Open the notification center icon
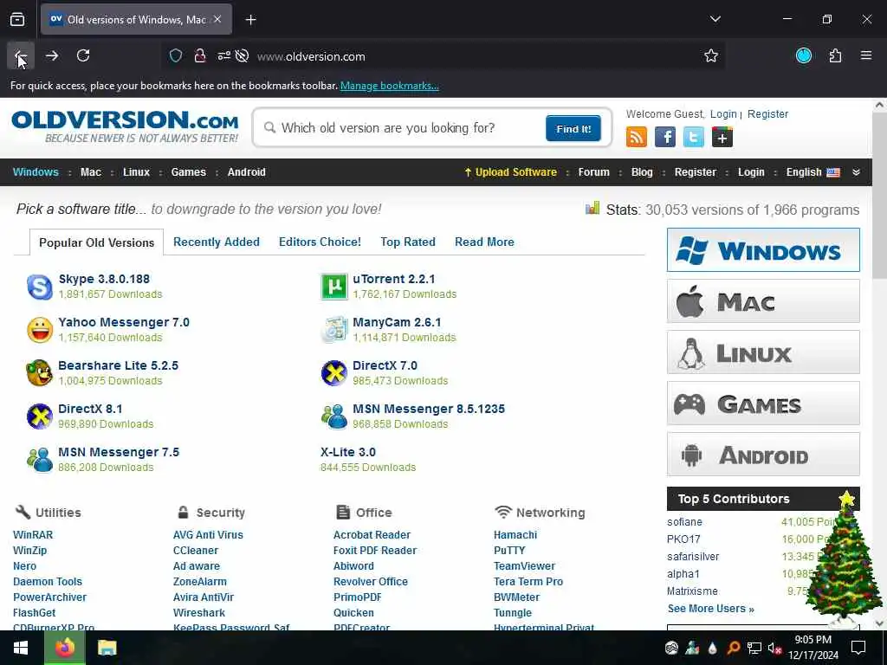This screenshot has height=665, width=887. click(858, 648)
